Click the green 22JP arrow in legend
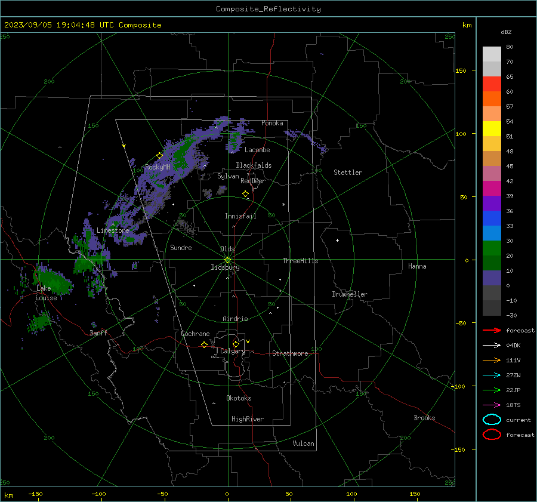The image size is (537, 502). 492,390
